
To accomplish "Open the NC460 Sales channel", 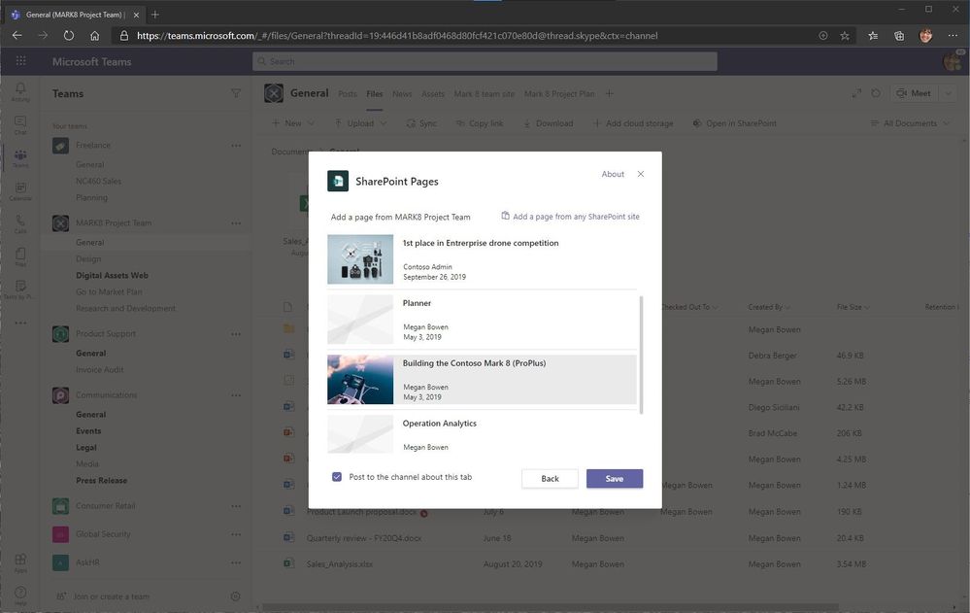I will tap(98, 182).
